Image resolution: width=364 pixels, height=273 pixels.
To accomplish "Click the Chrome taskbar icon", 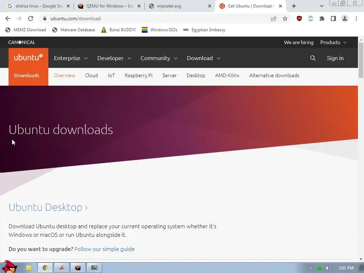I will tap(45, 268).
